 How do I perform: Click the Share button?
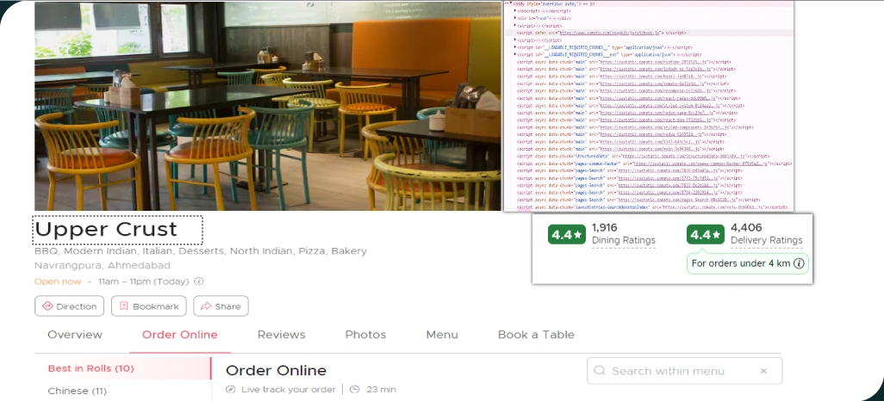click(x=221, y=305)
